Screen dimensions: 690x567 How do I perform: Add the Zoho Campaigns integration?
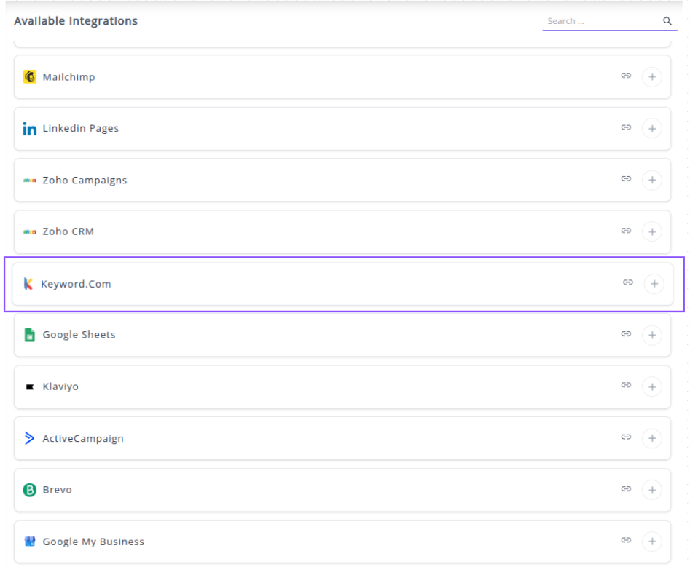point(651,180)
